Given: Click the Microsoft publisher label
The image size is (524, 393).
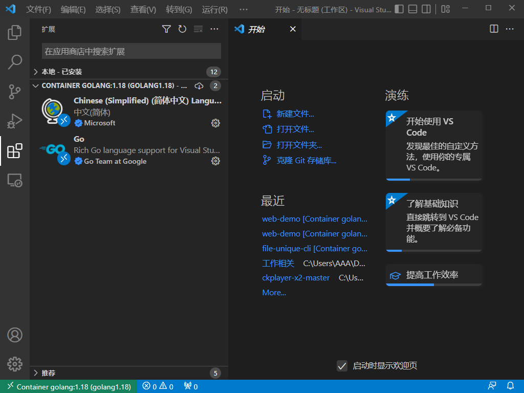Looking at the screenshot, I should (x=100, y=123).
